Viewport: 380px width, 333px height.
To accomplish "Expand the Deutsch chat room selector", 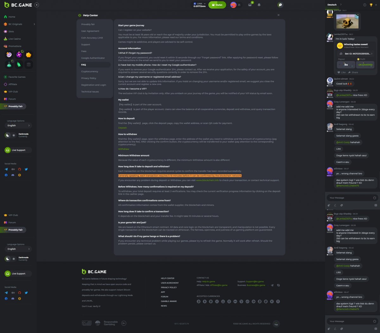I will click(341, 5).
